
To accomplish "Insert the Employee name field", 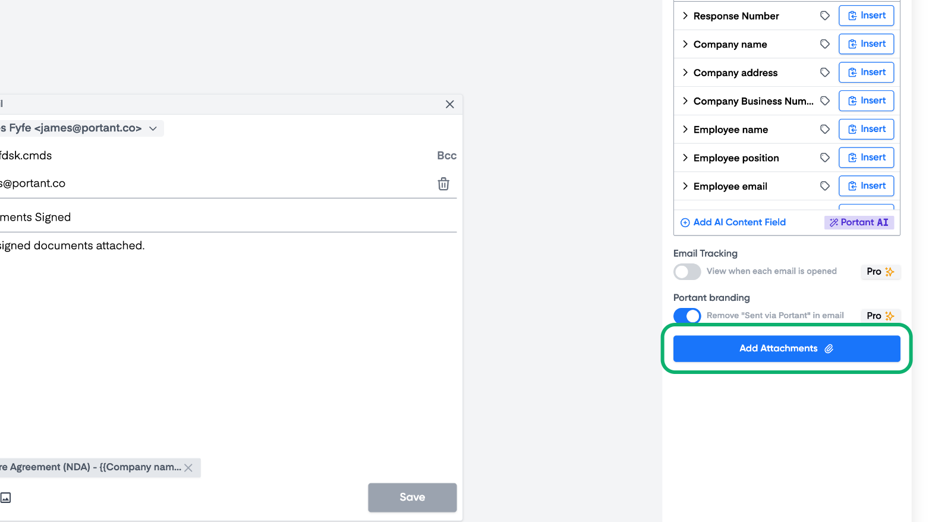I will 866,129.
